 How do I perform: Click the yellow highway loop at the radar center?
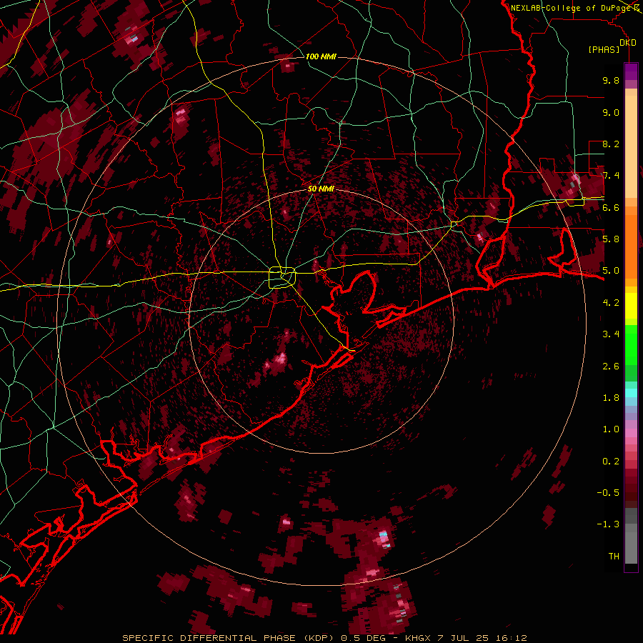click(x=282, y=278)
